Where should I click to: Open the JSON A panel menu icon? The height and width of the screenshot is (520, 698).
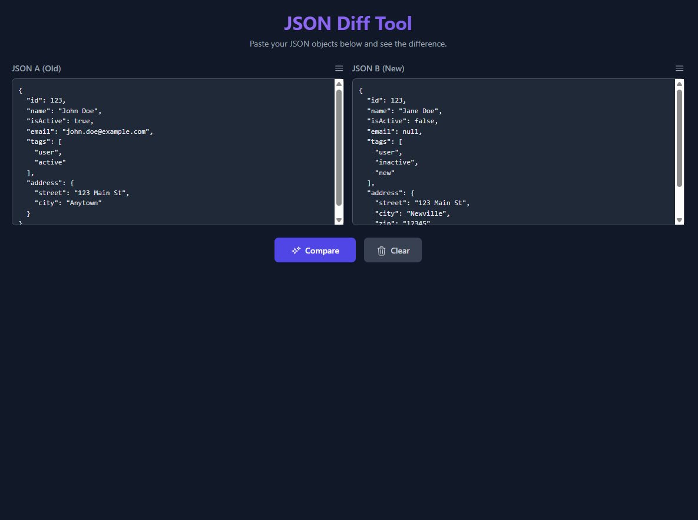click(x=339, y=68)
